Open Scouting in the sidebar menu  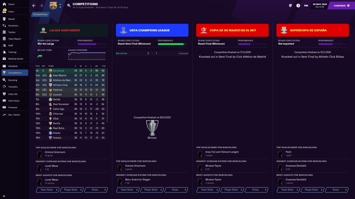(12, 80)
